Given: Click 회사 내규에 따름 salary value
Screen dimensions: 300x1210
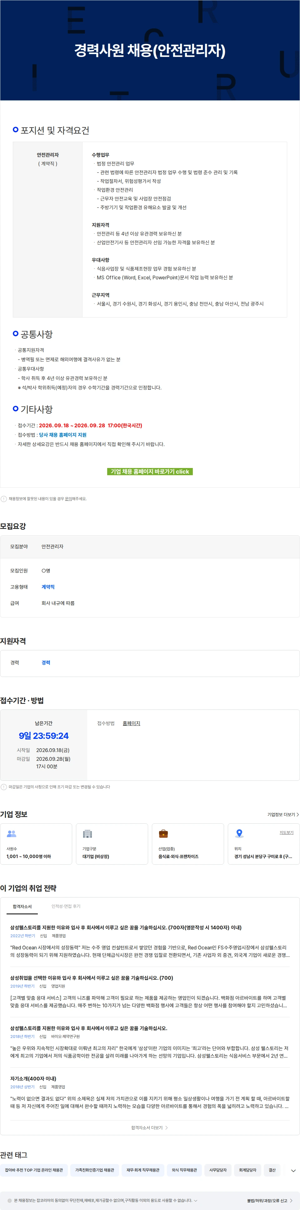Looking at the screenshot, I should (x=58, y=603).
